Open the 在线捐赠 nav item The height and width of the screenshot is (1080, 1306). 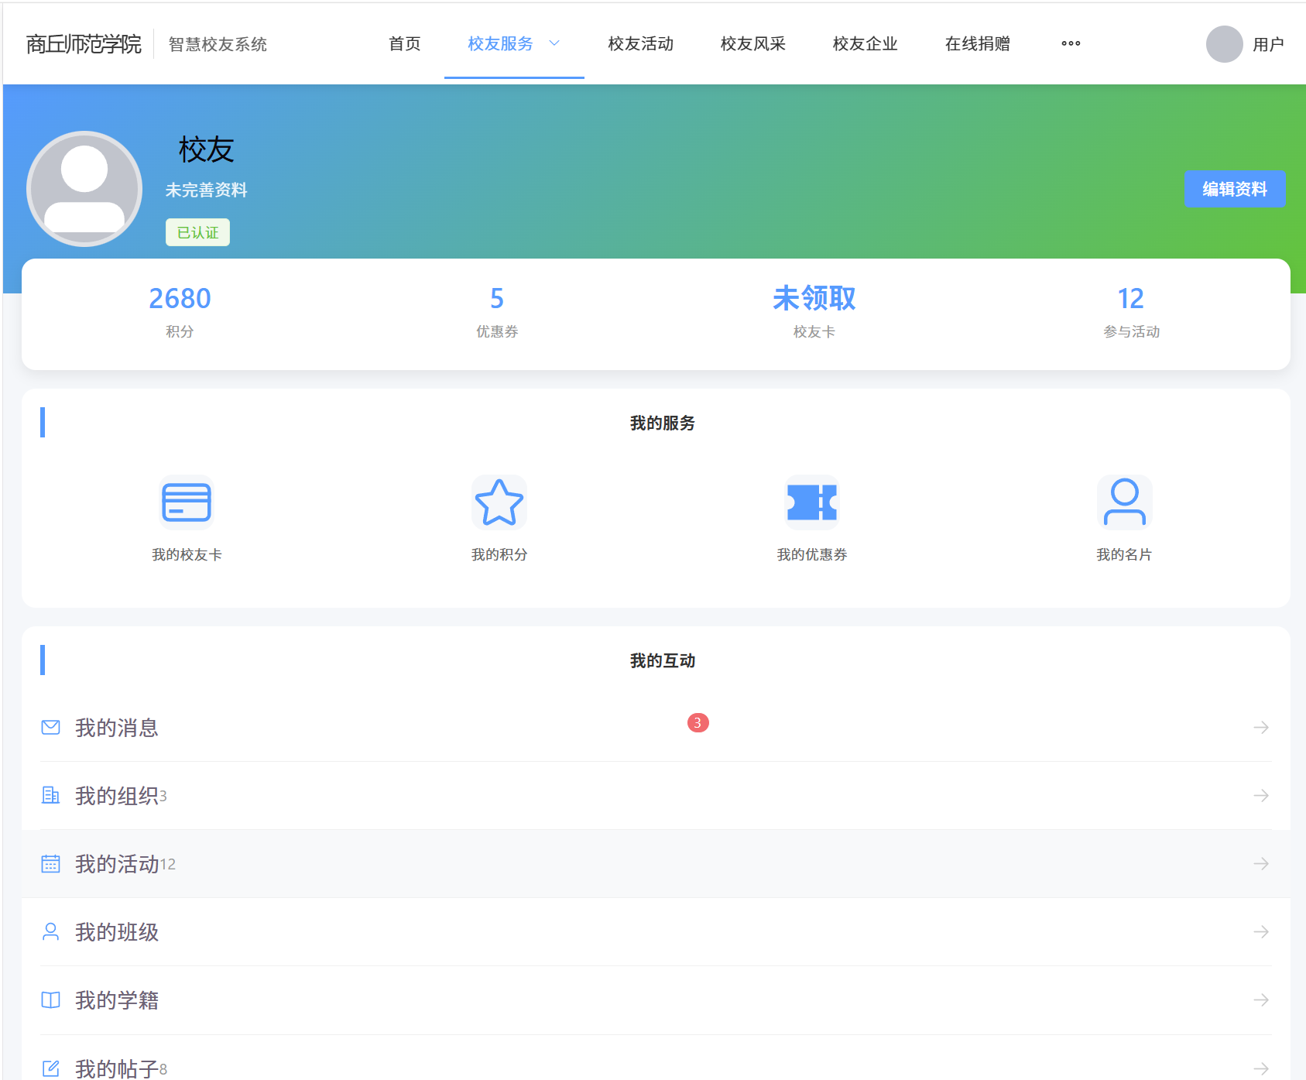click(x=978, y=43)
